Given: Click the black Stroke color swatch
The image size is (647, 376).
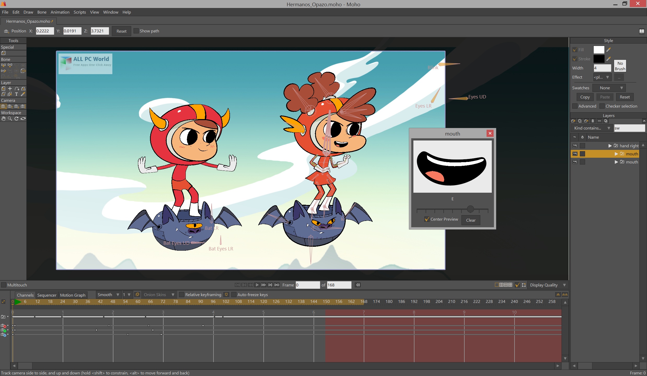Looking at the screenshot, I should 599,59.
